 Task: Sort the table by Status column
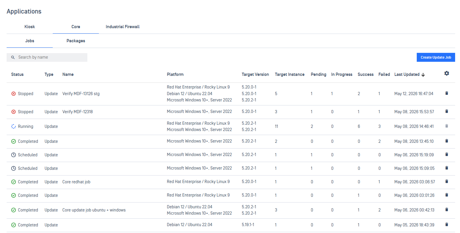click(x=17, y=74)
